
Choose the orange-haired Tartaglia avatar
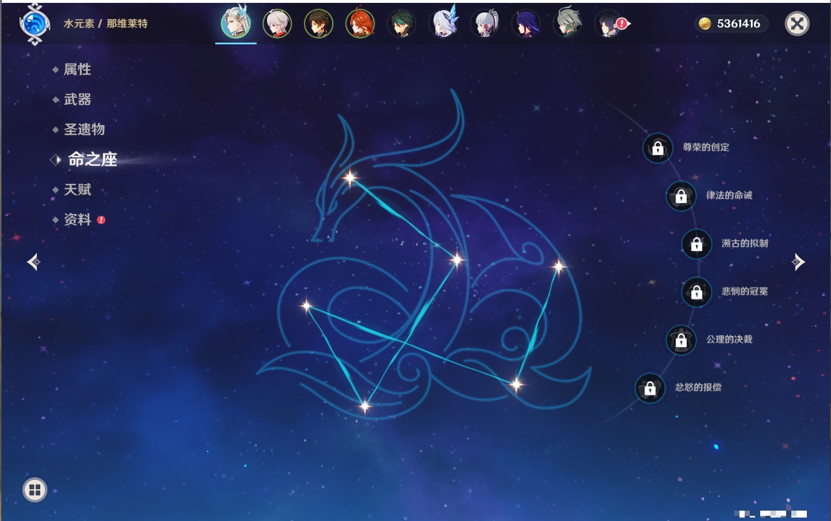(360, 24)
